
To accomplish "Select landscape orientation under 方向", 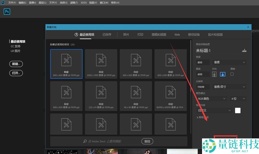I will click(x=223, y=74).
